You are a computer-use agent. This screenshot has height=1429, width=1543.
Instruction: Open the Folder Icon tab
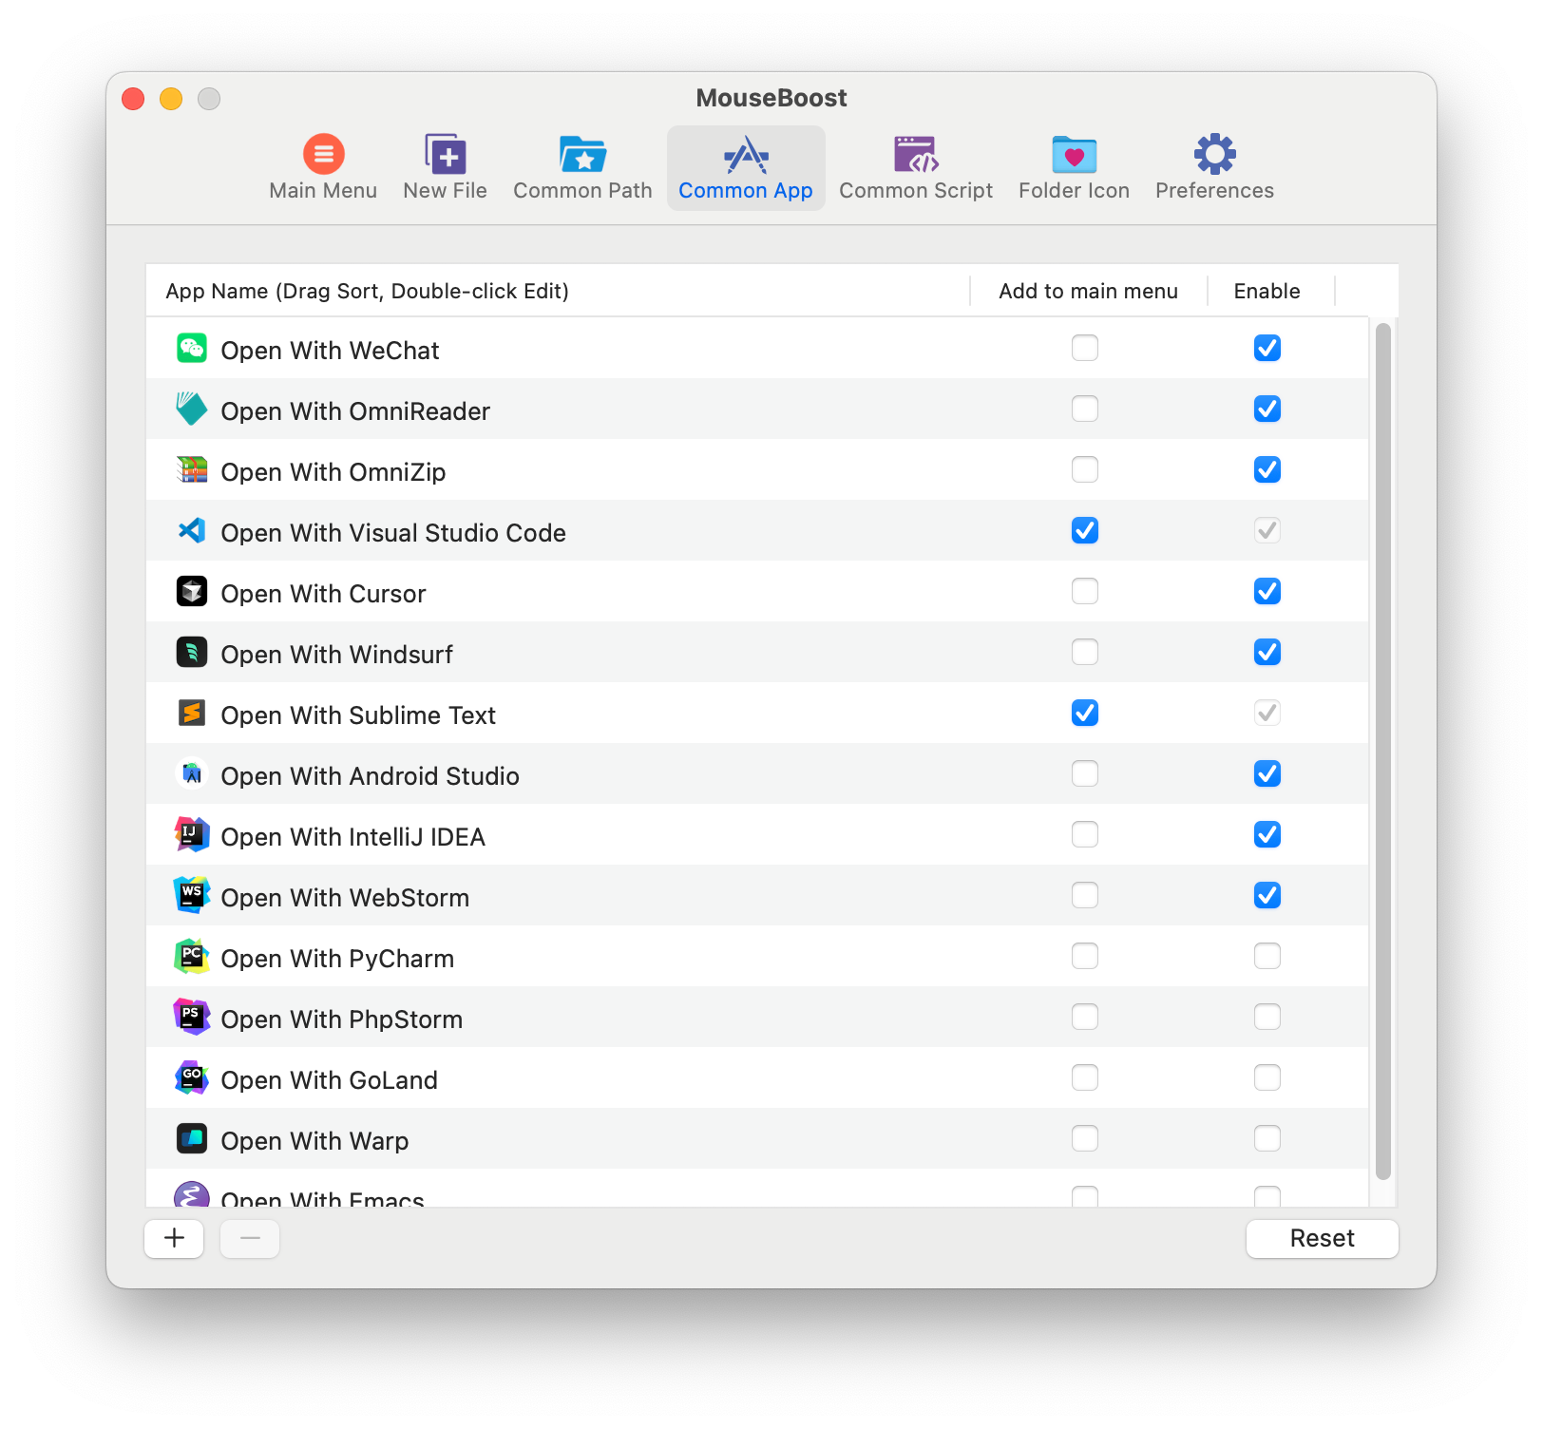coord(1074,168)
